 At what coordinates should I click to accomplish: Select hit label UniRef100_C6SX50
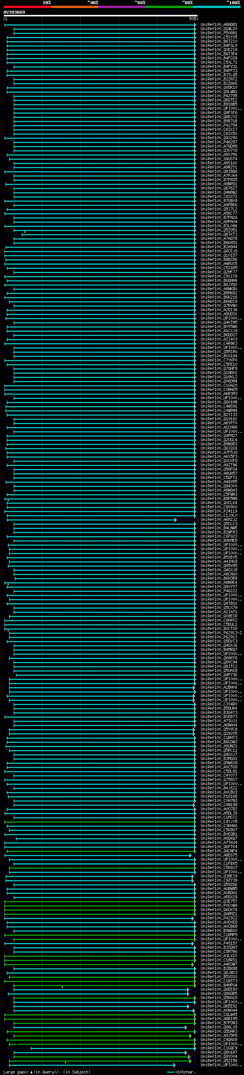[218, 133]
